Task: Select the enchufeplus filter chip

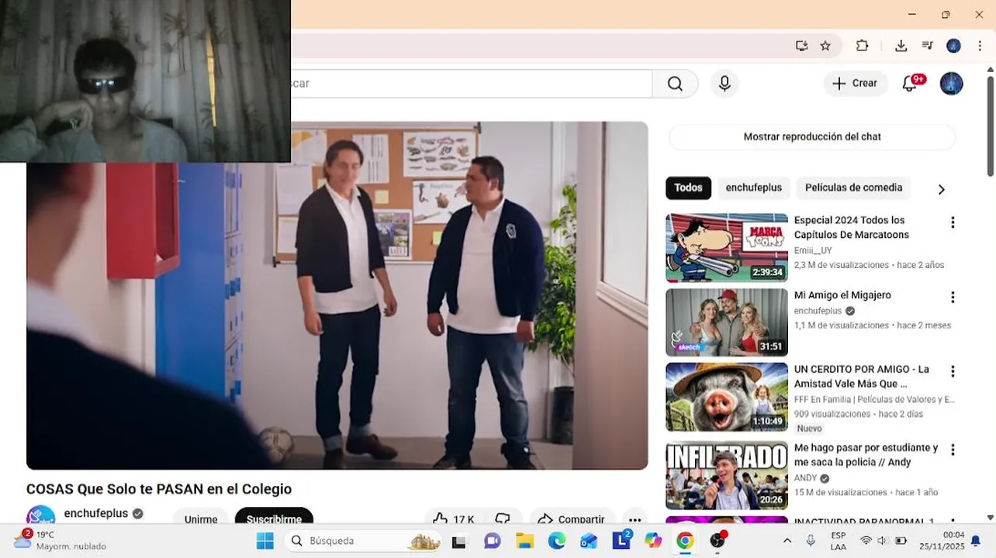Action: [x=753, y=188]
